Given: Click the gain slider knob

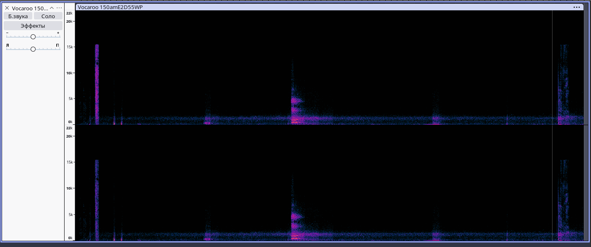Looking at the screenshot, I should pyautogui.click(x=33, y=37).
